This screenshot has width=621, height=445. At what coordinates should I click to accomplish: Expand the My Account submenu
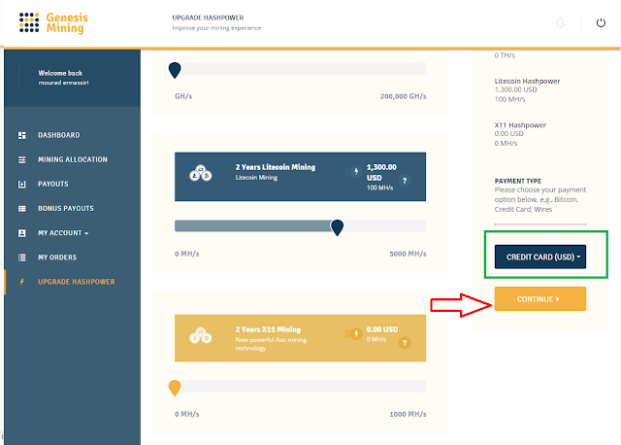[x=63, y=233]
